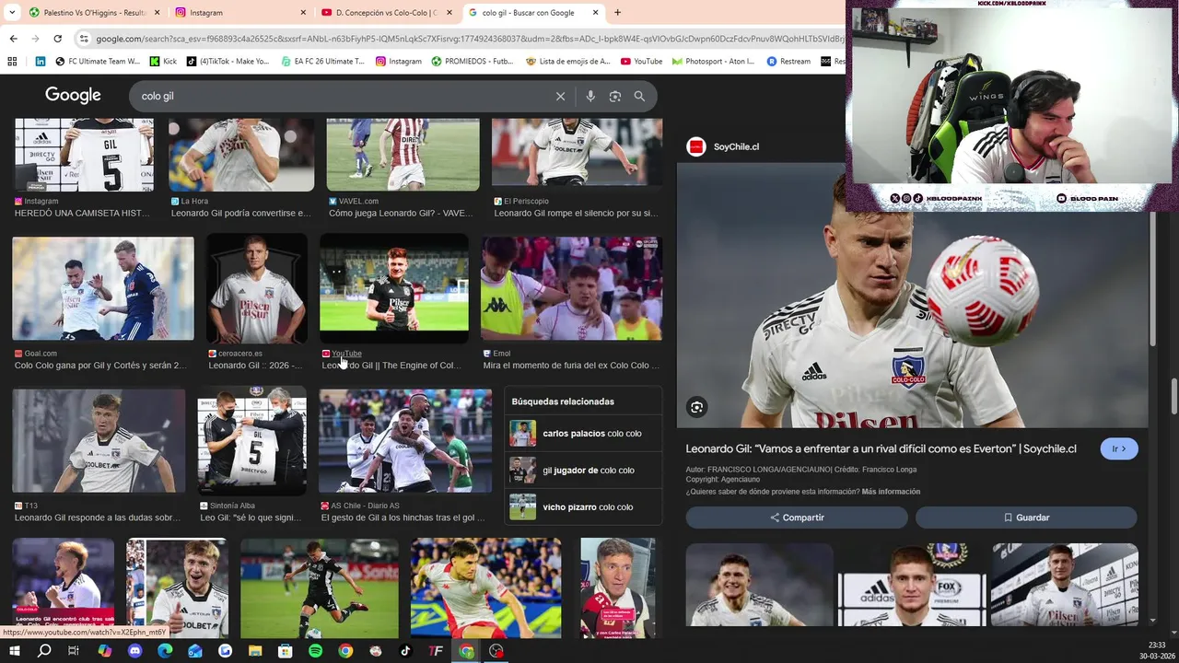Open the Windows Start menu

[14, 651]
